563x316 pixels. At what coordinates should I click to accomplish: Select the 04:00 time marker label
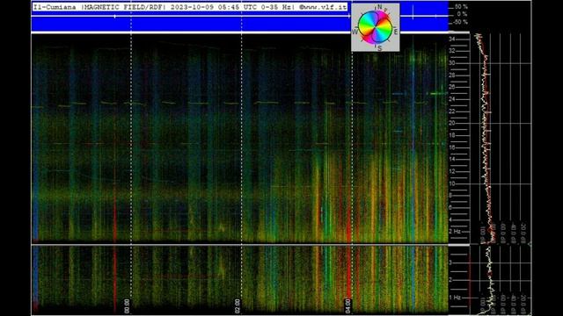(348, 306)
